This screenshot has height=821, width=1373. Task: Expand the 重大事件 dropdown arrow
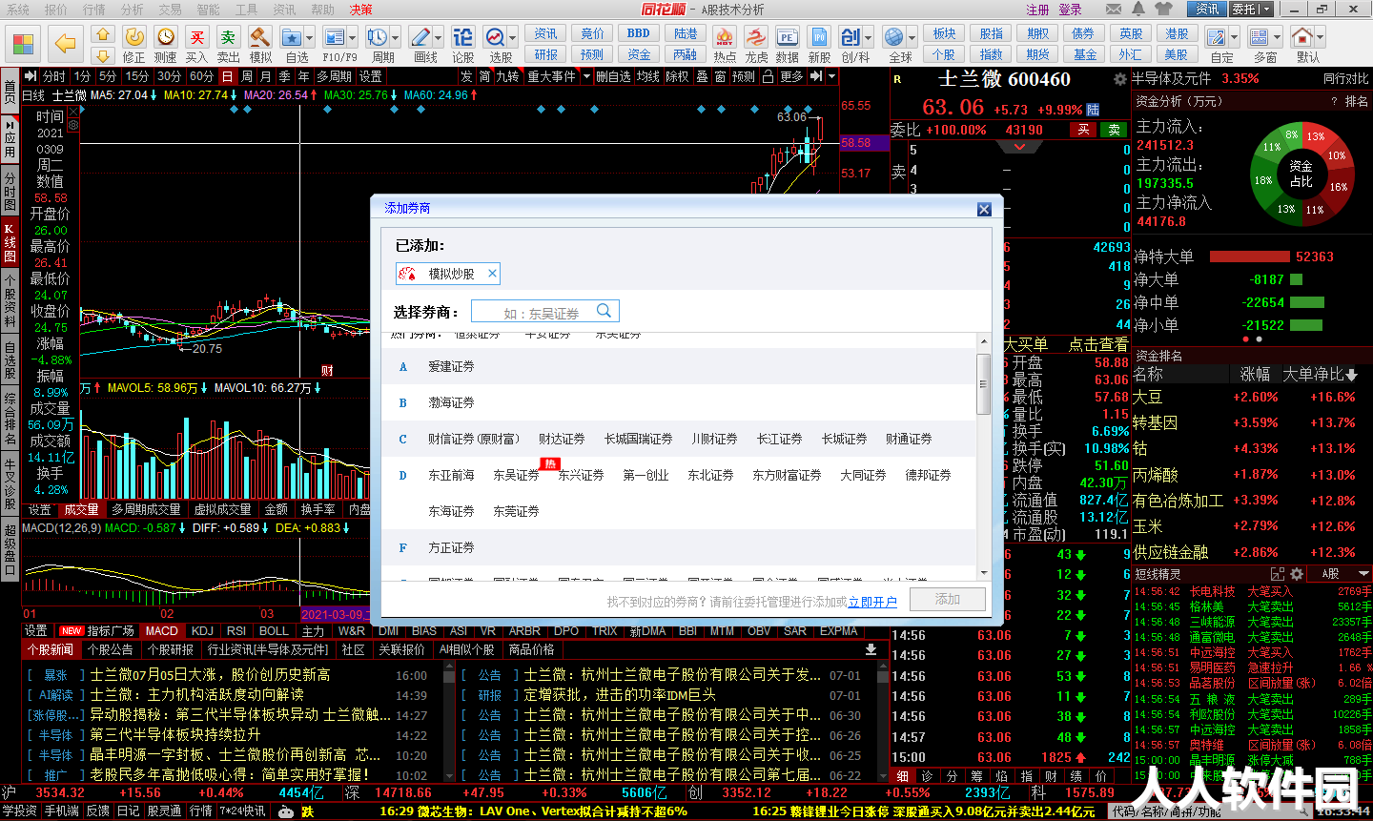coord(586,76)
